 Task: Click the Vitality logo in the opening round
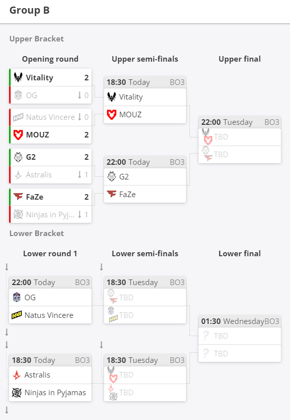[18, 77]
